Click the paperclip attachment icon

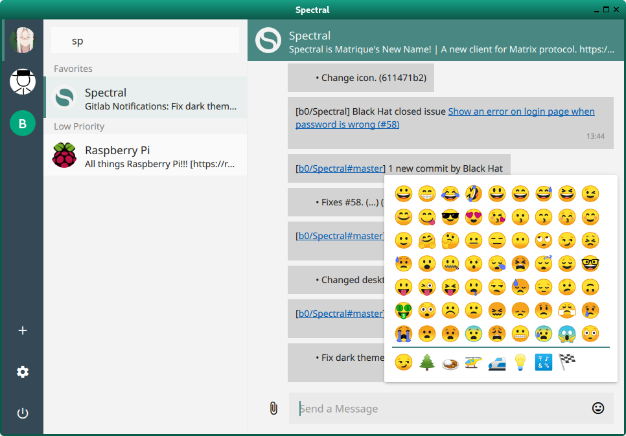[x=273, y=408]
